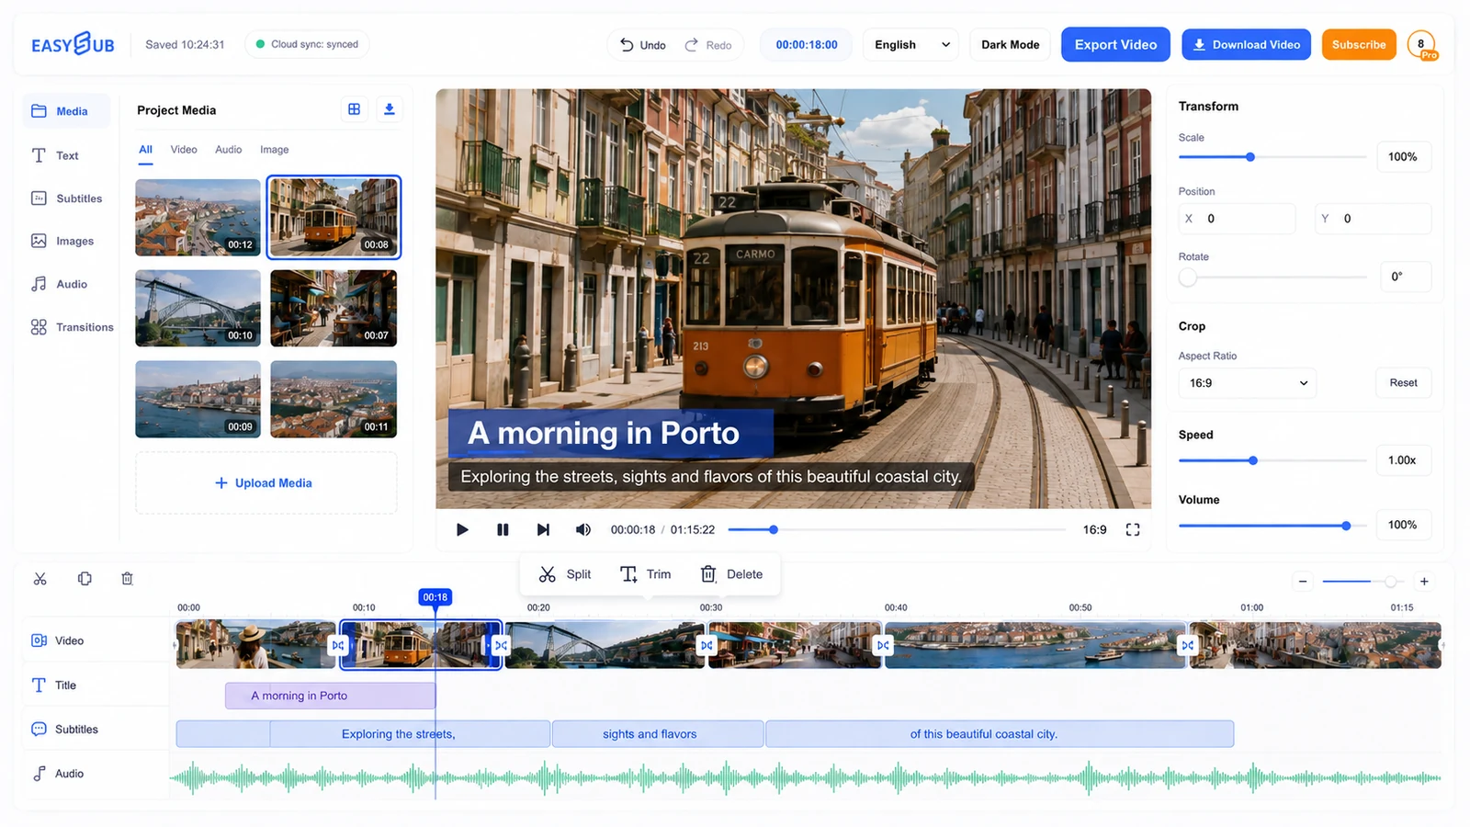Select the bridge media thumbnail 00:10
Viewport: 1470px width, 827px height.
tap(198, 308)
